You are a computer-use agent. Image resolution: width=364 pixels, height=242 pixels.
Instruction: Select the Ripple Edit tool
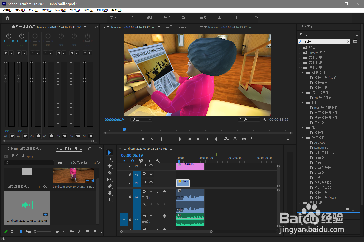click(110, 166)
